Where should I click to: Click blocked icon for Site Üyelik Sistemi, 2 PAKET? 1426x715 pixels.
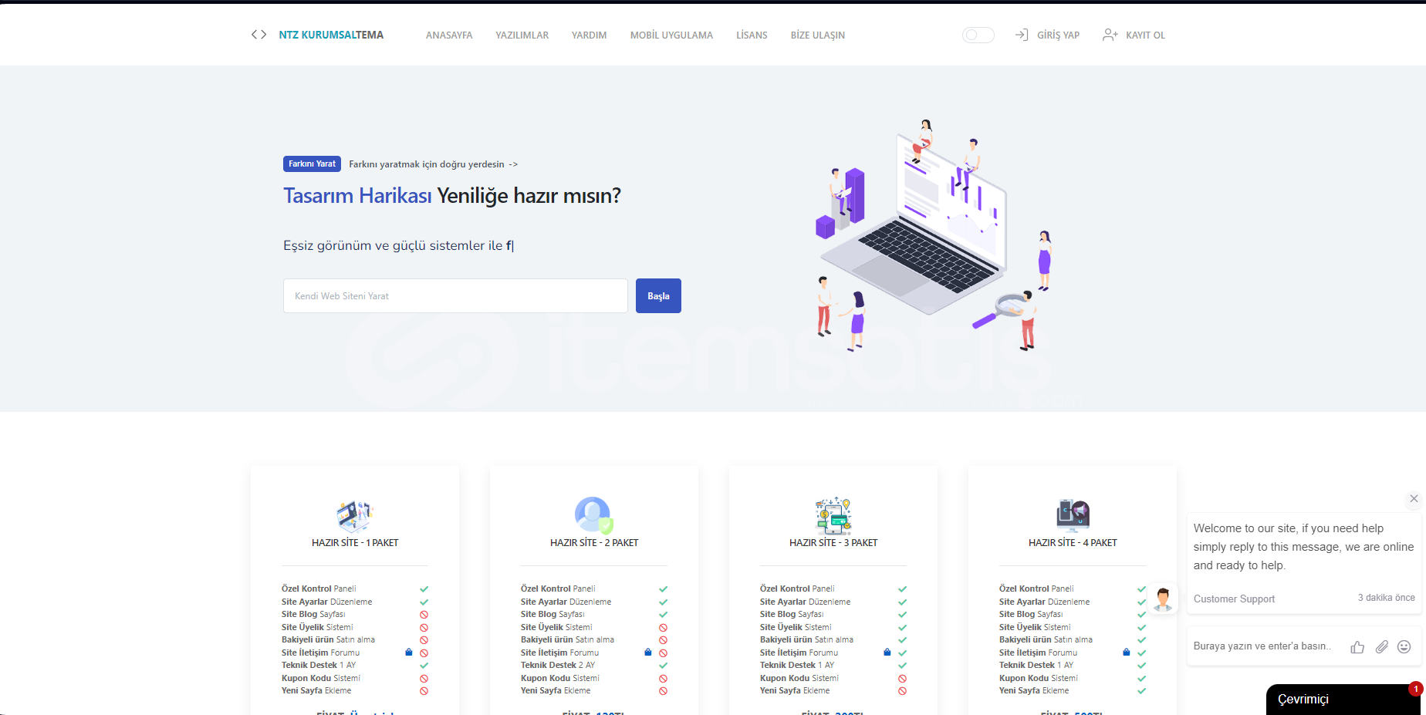pyautogui.click(x=663, y=628)
